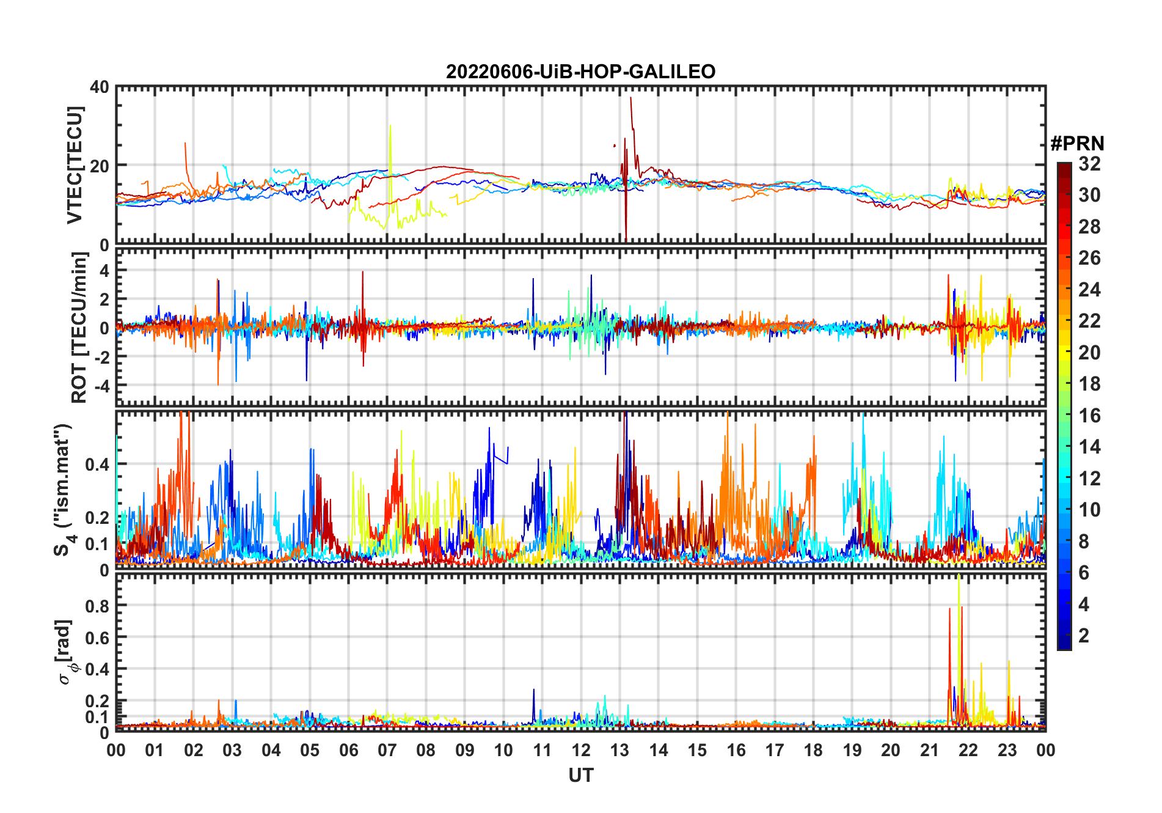This screenshot has height=813, width=1162.
Task: Click the S4 ("ism.mat") axis label
Action: [63, 490]
